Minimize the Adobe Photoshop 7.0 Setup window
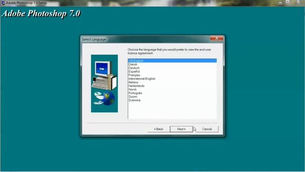This screenshot has width=305, height=172. pyautogui.click(x=280, y=2)
